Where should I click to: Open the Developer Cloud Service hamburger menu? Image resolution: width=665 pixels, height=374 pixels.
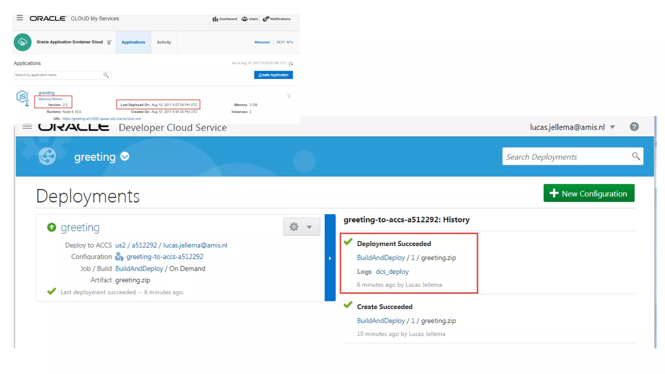tap(27, 127)
